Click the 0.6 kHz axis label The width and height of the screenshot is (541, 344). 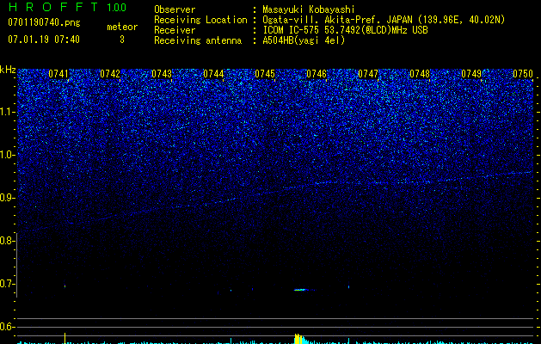(8, 327)
